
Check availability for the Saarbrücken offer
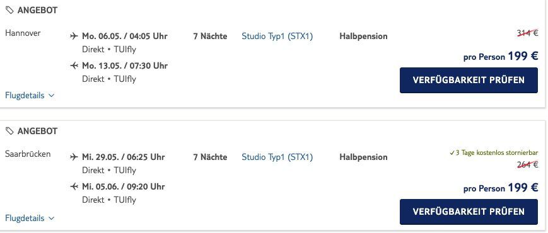point(469,212)
